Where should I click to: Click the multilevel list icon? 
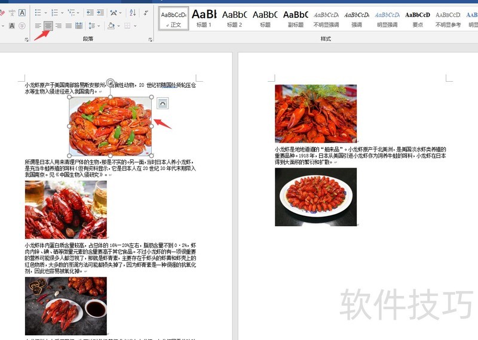click(x=71, y=13)
